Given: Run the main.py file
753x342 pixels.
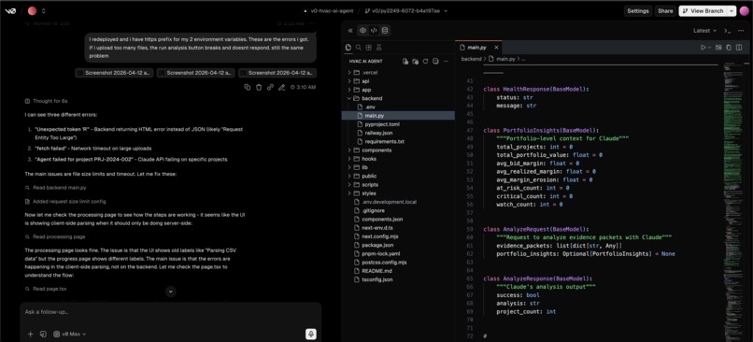Looking at the screenshot, I should (703, 47).
